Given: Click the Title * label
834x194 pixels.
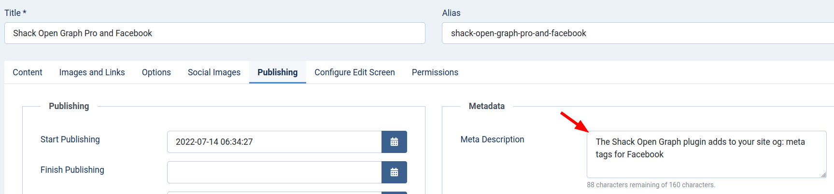Looking at the screenshot, I should coord(15,13).
